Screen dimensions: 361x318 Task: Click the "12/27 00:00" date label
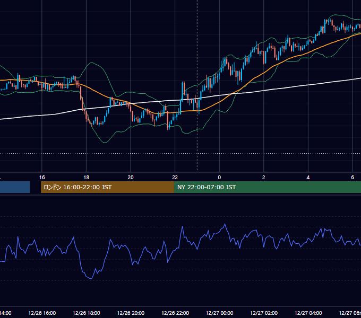pyautogui.click(x=219, y=313)
